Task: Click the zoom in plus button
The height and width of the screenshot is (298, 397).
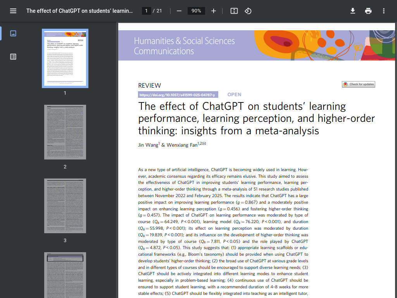Action: 214,11
